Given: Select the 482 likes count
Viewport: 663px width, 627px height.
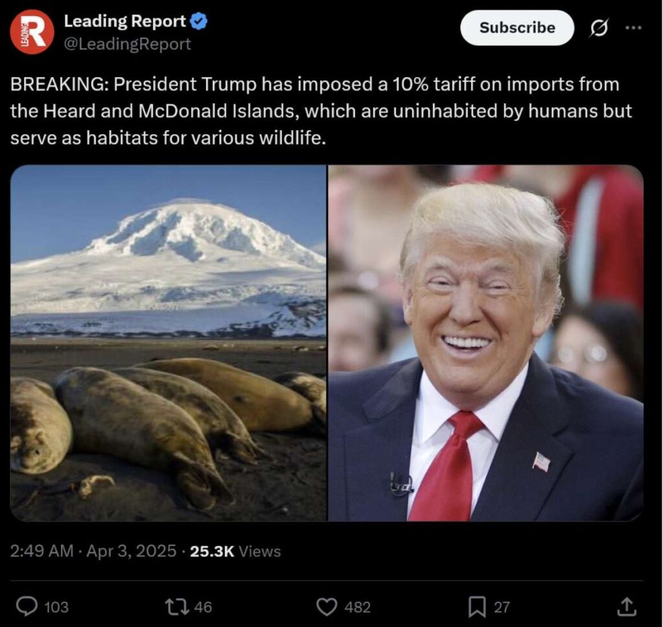Looking at the screenshot, I should point(357,608).
